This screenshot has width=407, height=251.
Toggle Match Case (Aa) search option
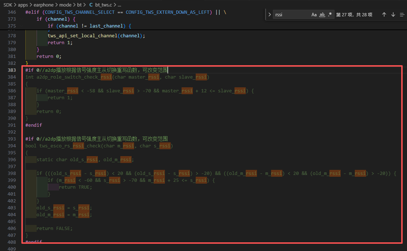314,14
